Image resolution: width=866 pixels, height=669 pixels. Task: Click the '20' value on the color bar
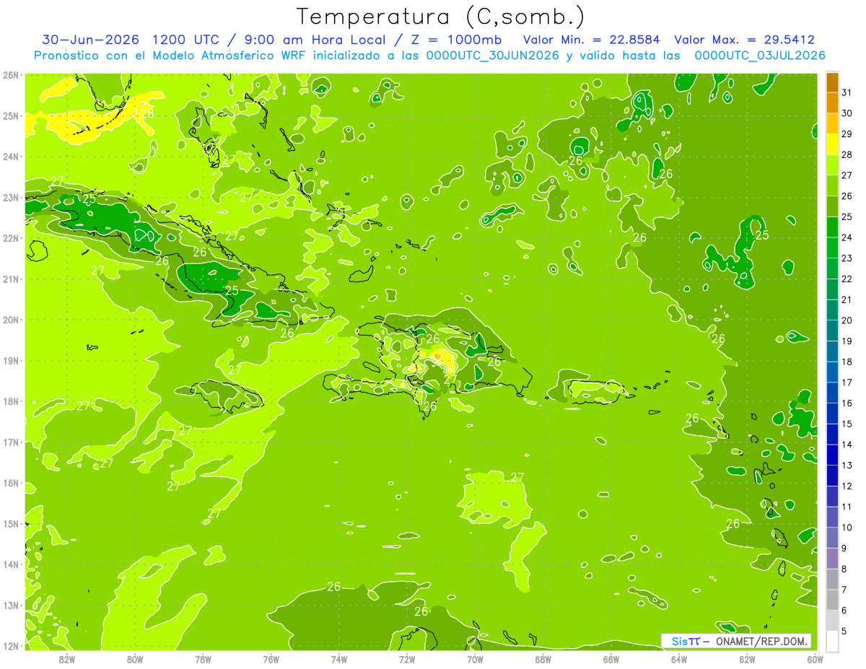[x=847, y=320]
